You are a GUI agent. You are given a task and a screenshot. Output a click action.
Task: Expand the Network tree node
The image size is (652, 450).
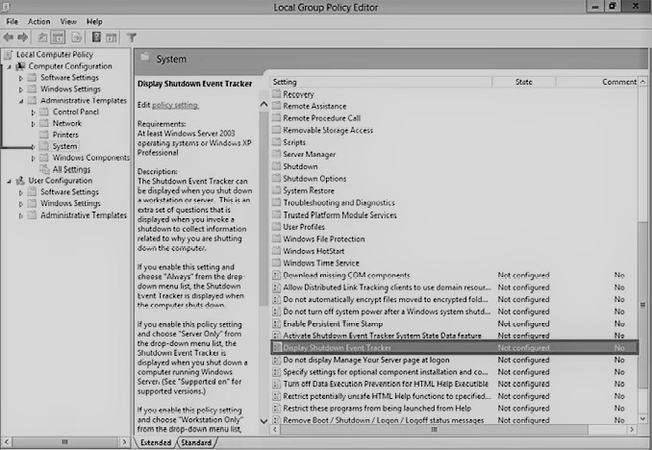34,124
